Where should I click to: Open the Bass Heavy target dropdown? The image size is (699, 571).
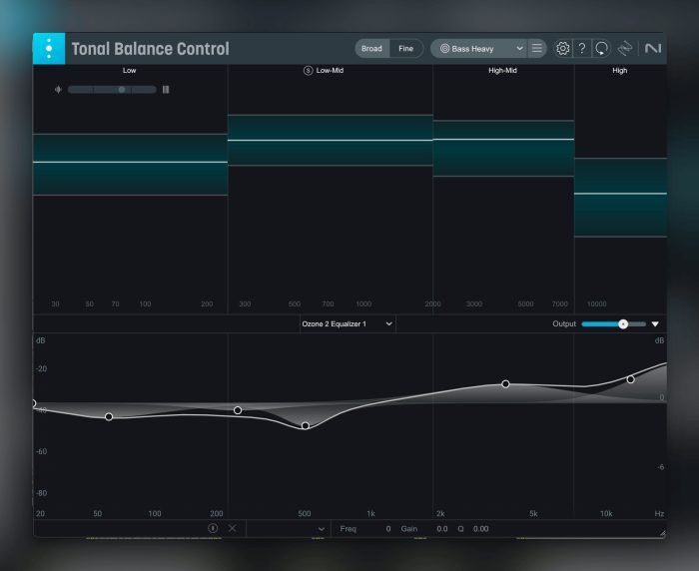(x=477, y=48)
